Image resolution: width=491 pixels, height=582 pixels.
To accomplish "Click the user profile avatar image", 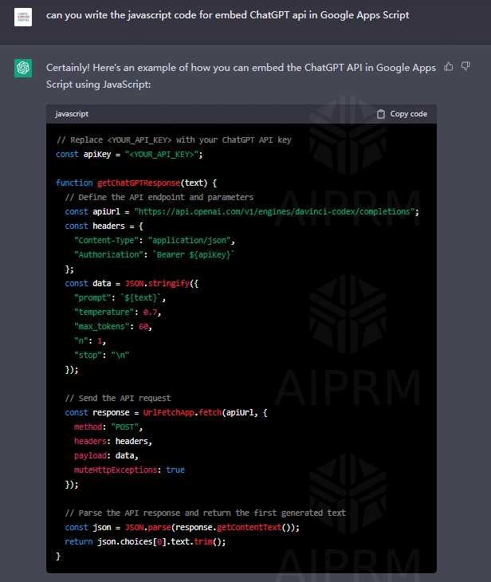I will (23, 15).
